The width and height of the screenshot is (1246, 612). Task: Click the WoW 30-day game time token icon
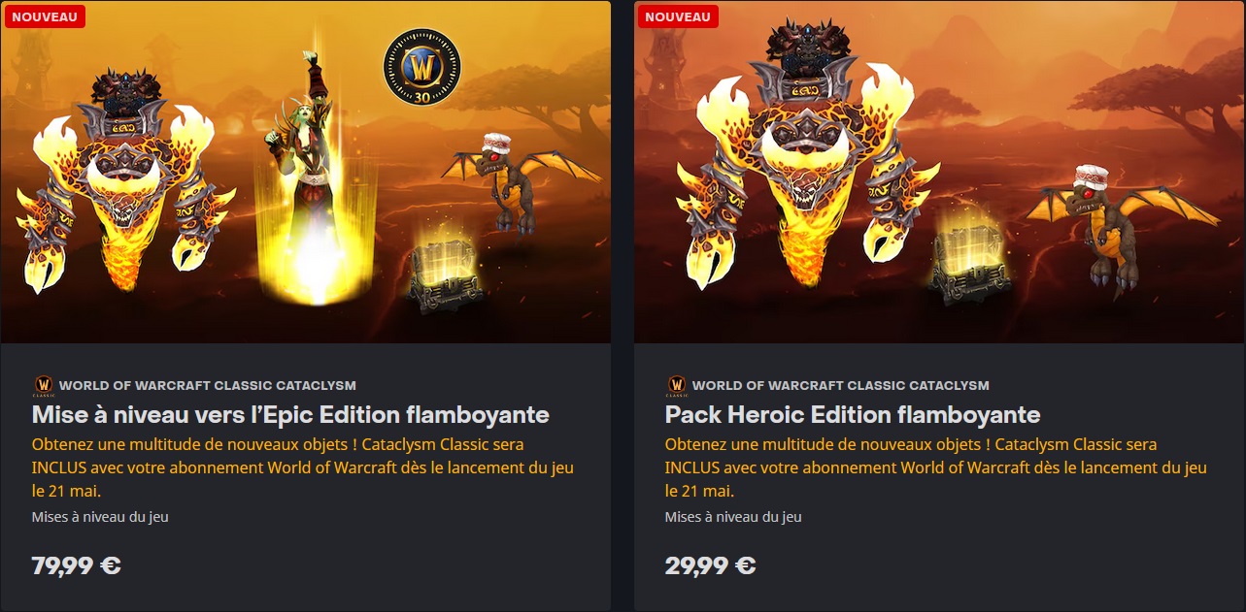point(421,68)
